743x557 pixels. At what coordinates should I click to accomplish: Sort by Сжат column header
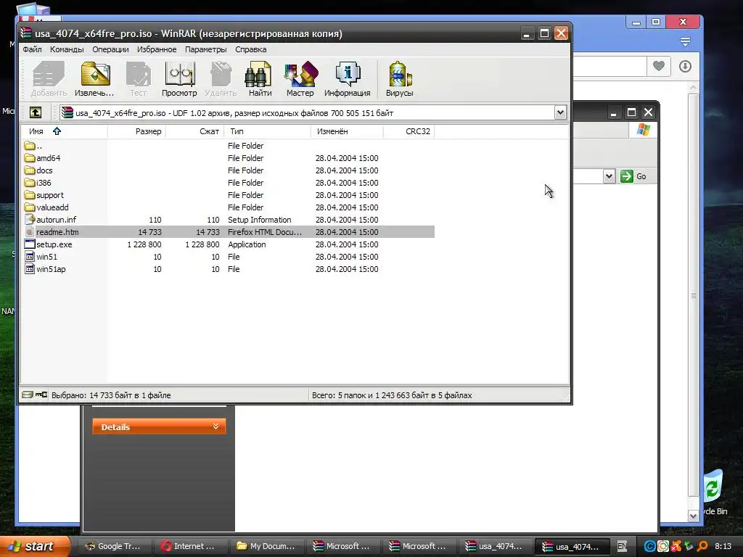click(194, 131)
